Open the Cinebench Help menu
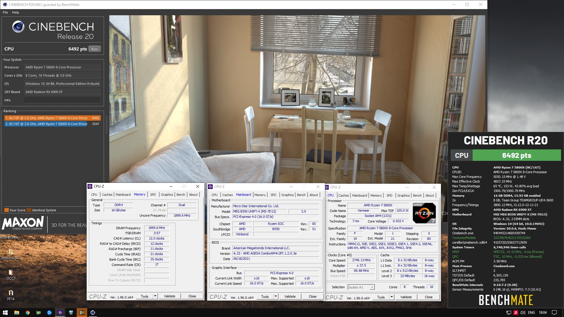The image size is (564, 317). pyautogui.click(x=16, y=12)
